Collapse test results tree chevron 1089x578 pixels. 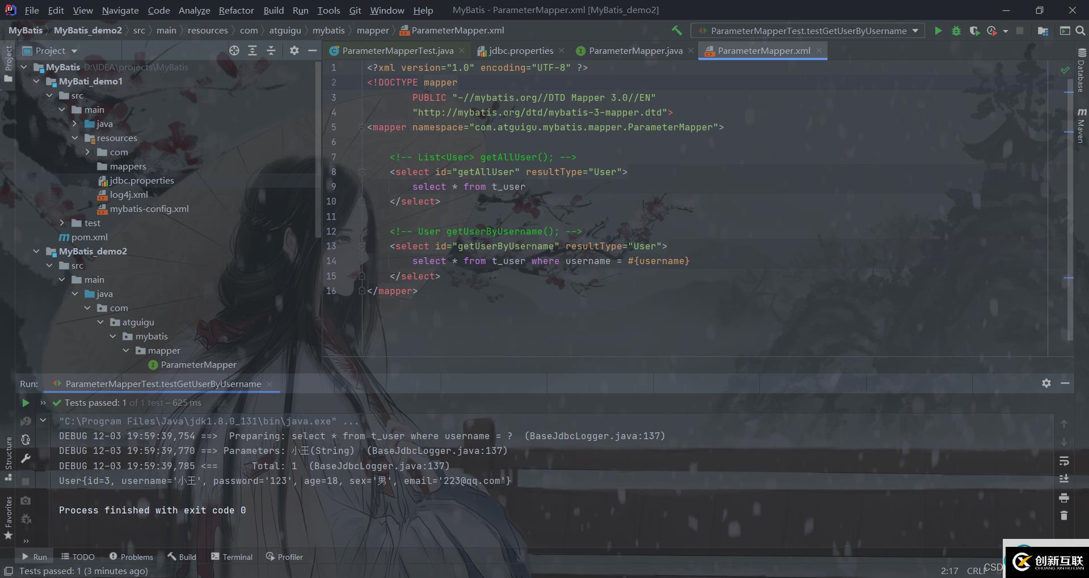pyautogui.click(x=43, y=420)
